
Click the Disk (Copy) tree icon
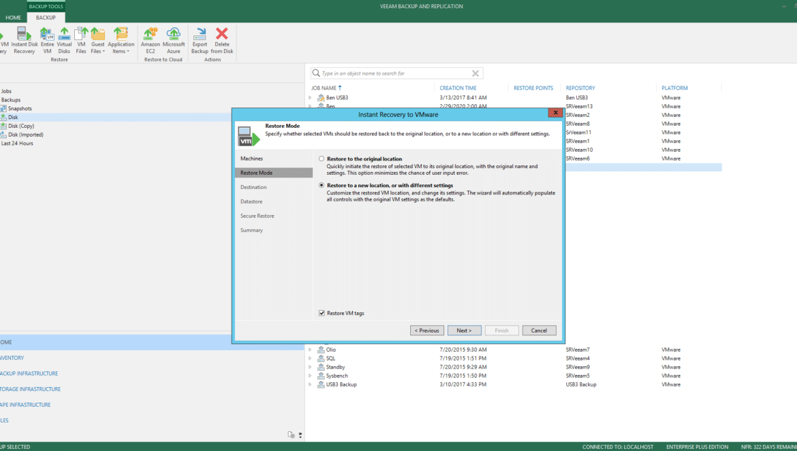(x=3, y=126)
